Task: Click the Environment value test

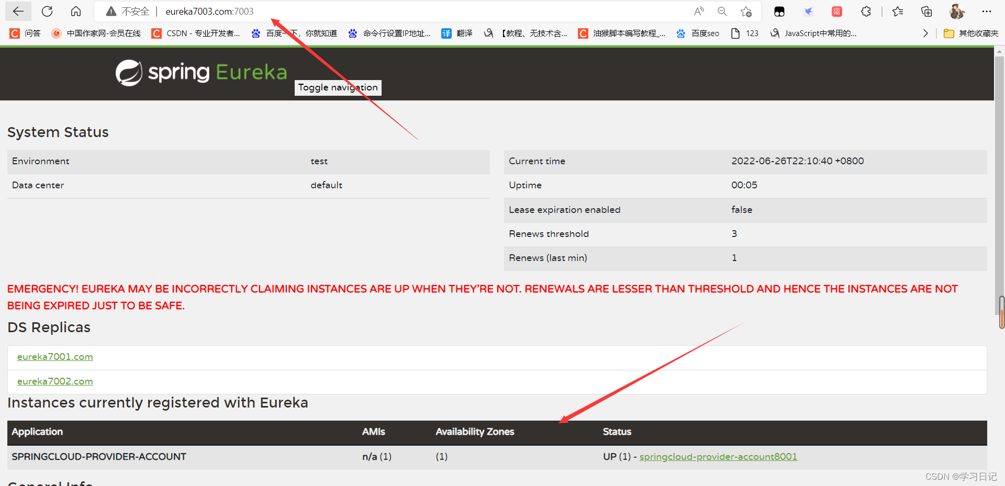Action: (319, 161)
